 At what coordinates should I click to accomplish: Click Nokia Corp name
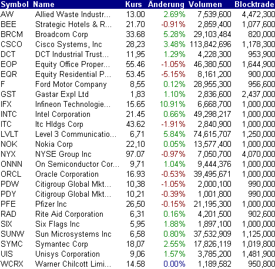pos(54,144)
